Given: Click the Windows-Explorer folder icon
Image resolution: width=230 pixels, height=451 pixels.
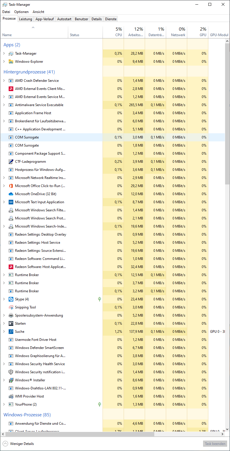Looking at the screenshot, I should 11,62.
